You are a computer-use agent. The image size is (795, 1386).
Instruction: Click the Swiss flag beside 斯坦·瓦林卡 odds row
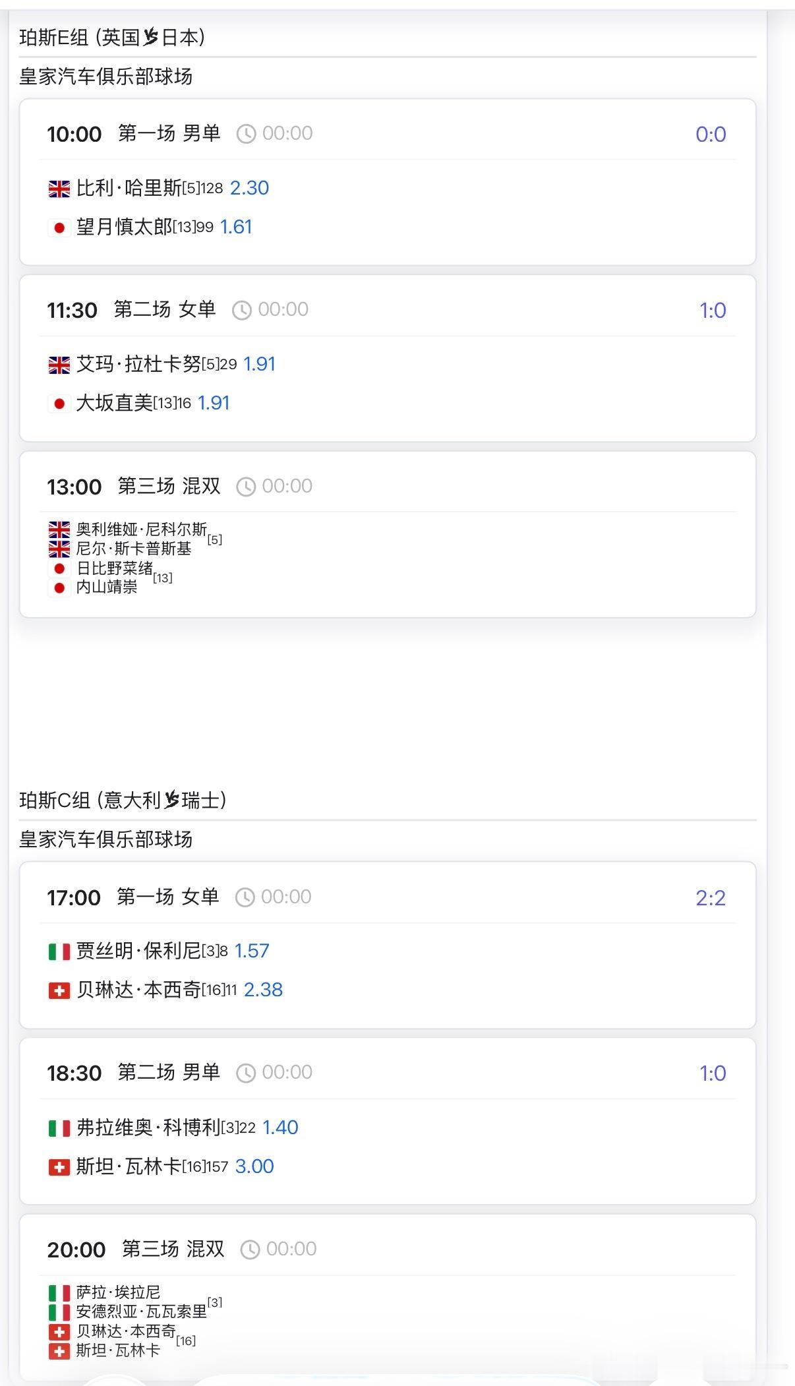tap(59, 1168)
